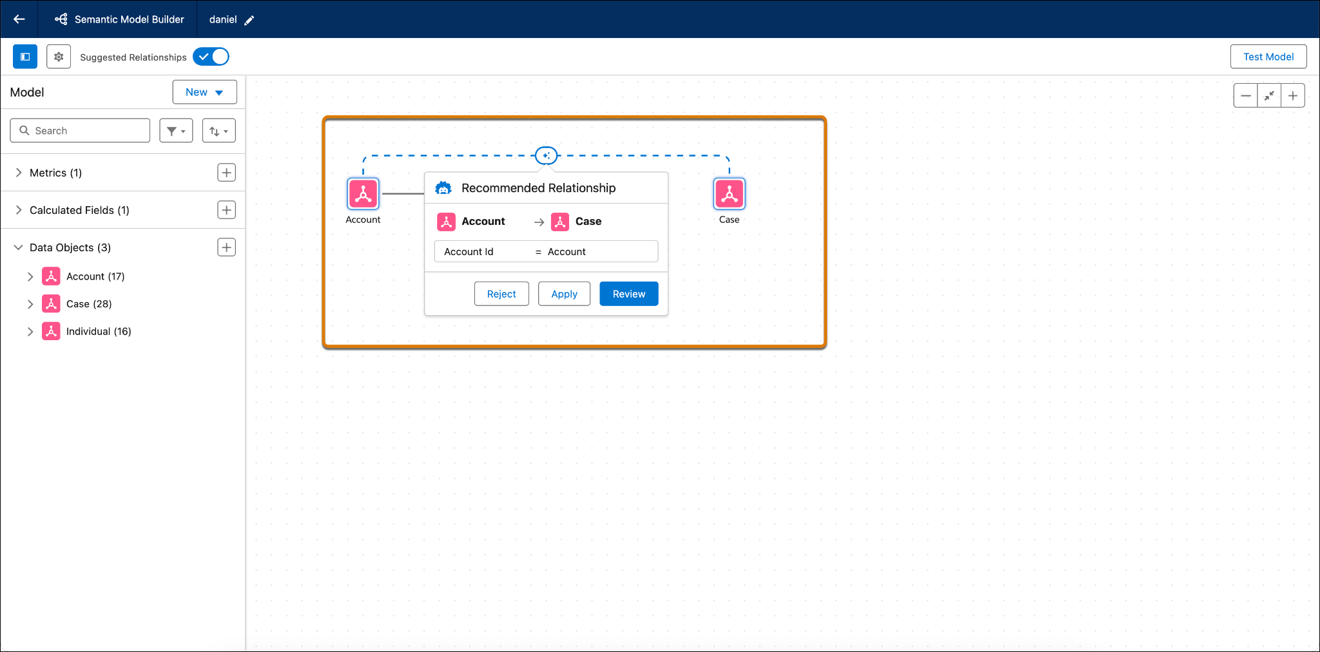Image resolution: width=1320 pixels, height=652 pixels.
Task: Click the back arrow in header
Action: pos(19,19)
